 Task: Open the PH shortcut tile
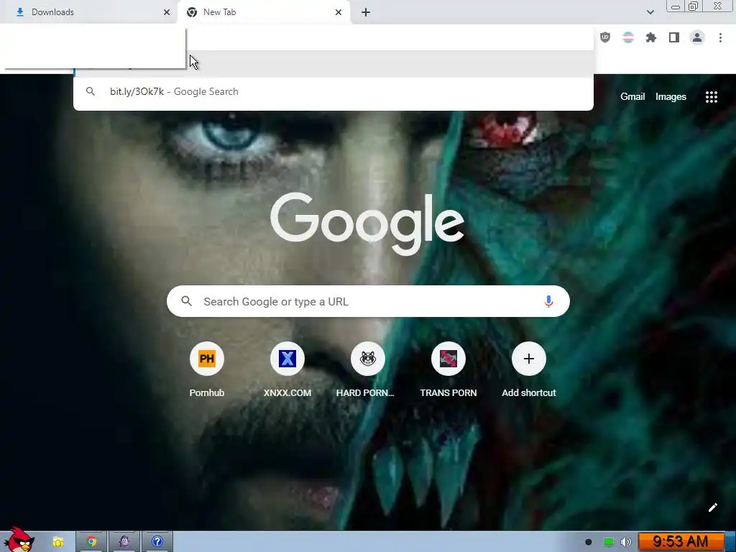206,359
